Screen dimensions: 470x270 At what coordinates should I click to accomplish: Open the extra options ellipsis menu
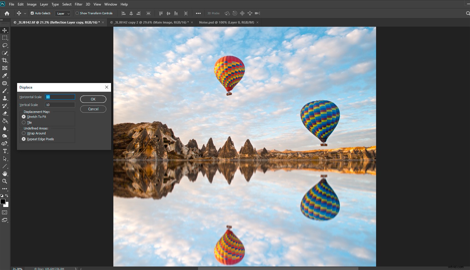pyautogui.click(x=198, y=13)
